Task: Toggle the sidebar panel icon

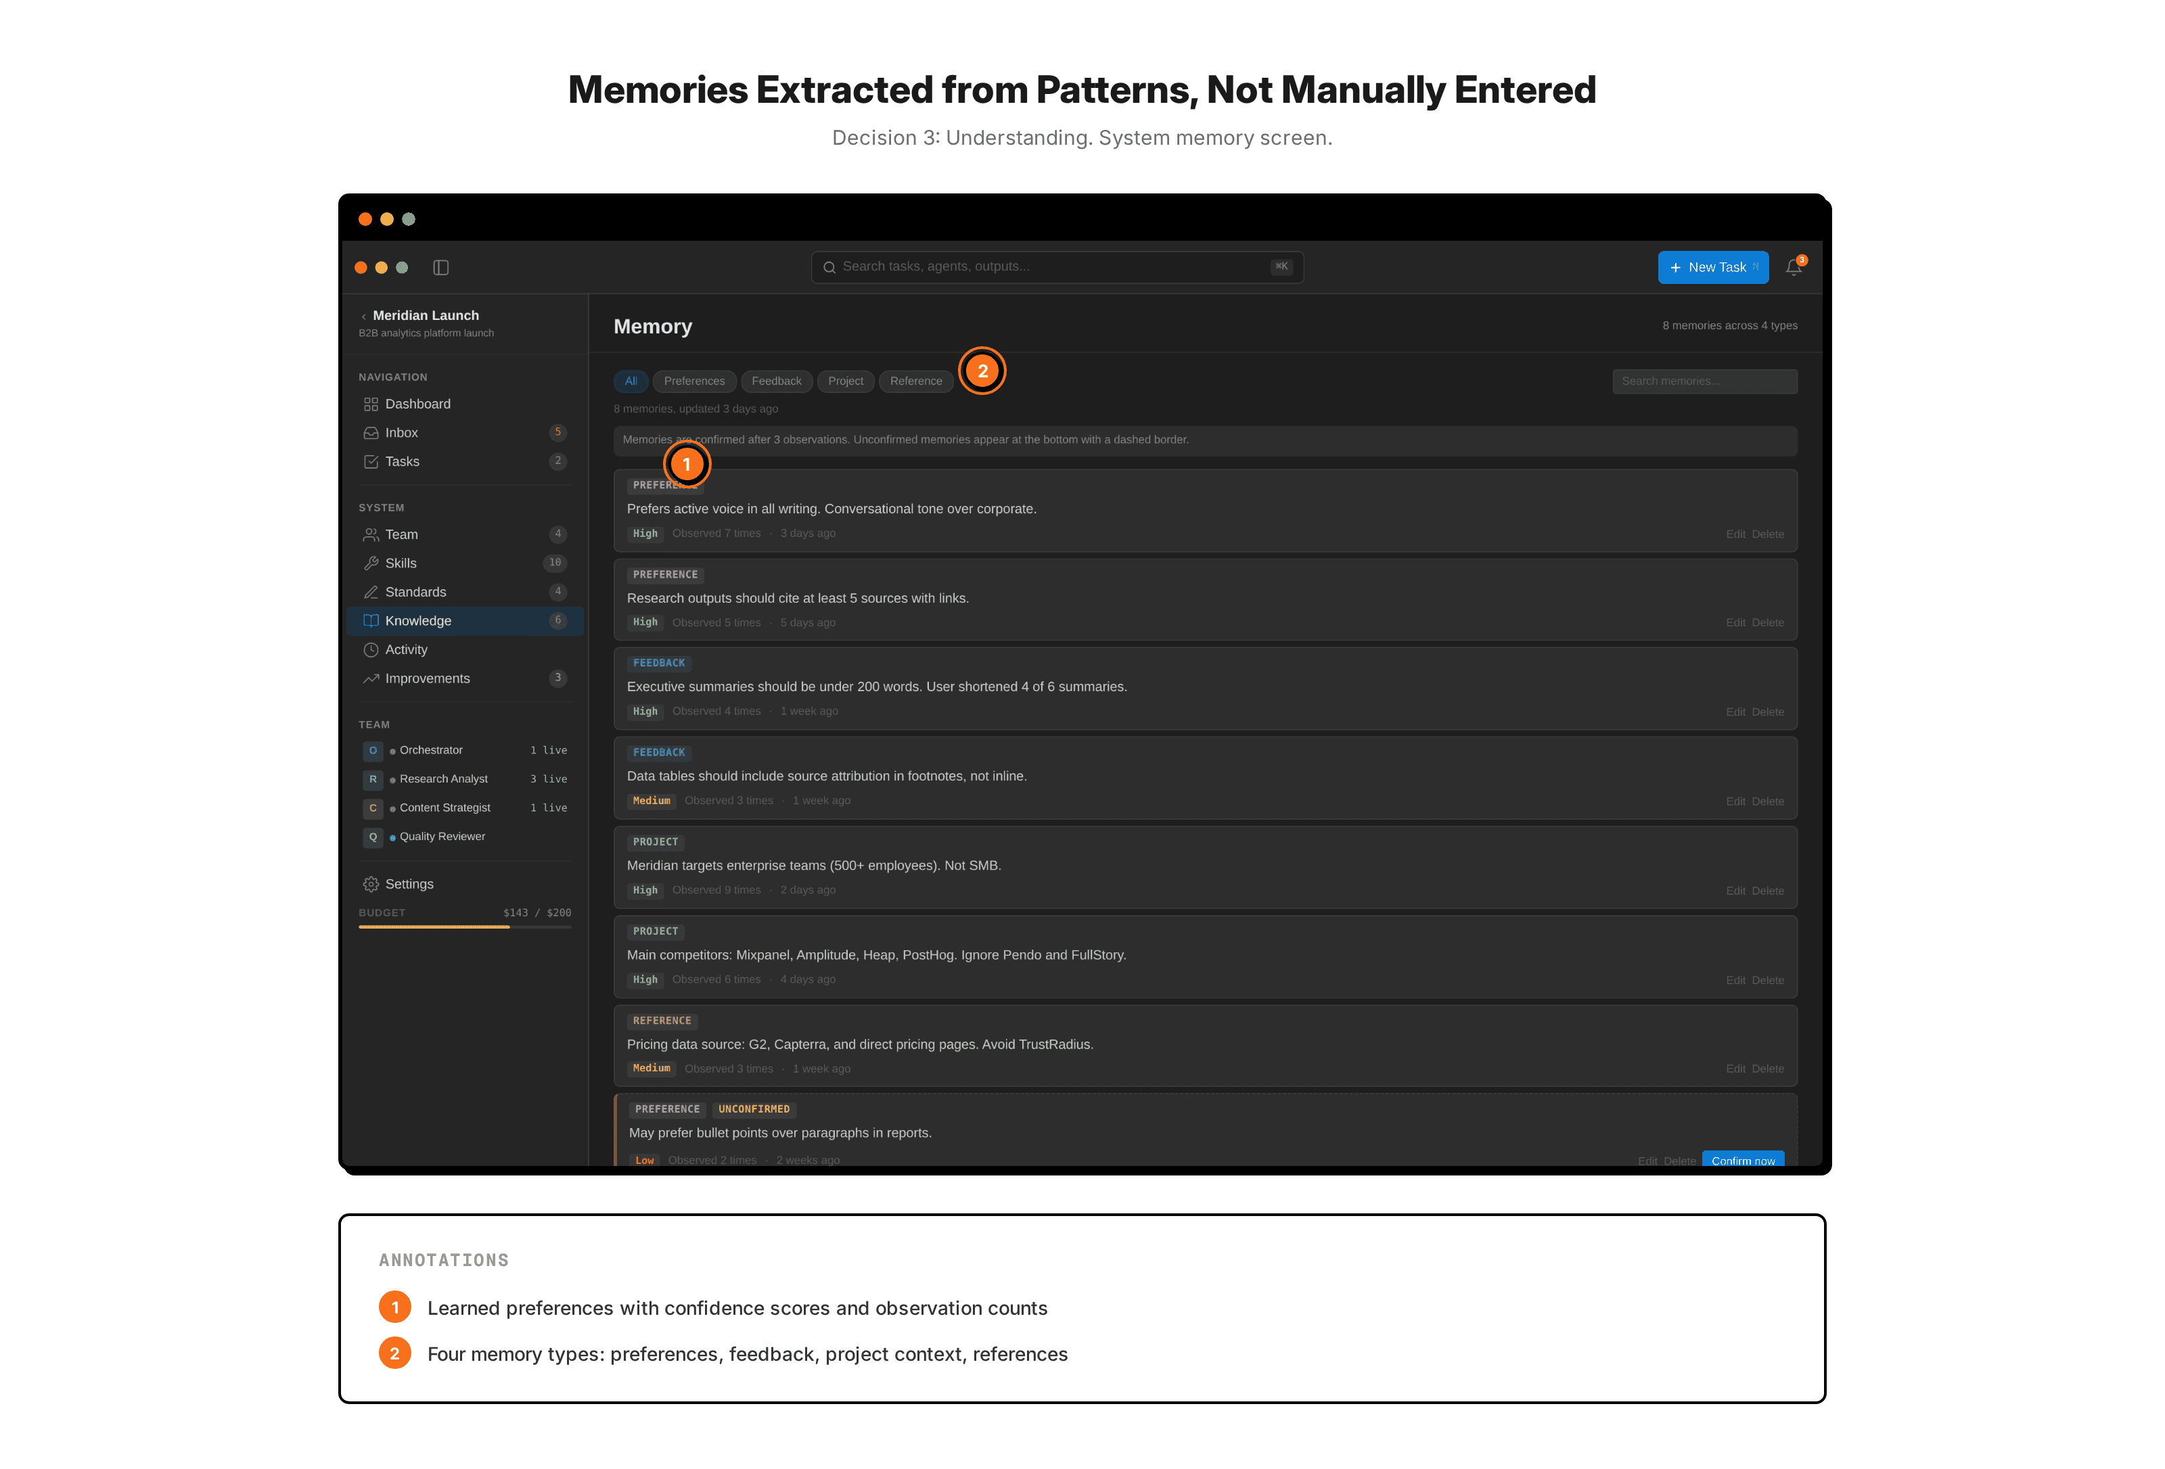Action: coord(440,267)
